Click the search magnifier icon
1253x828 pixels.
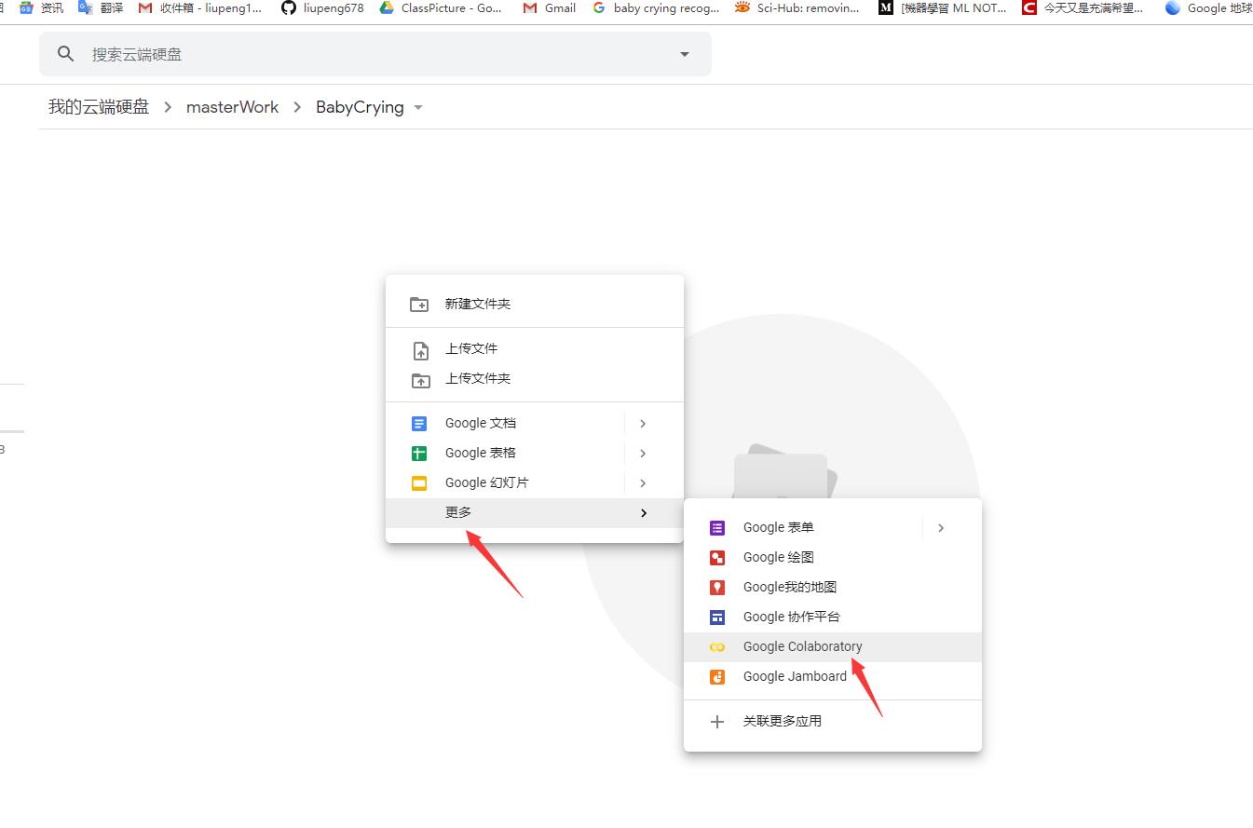(65, 54)
